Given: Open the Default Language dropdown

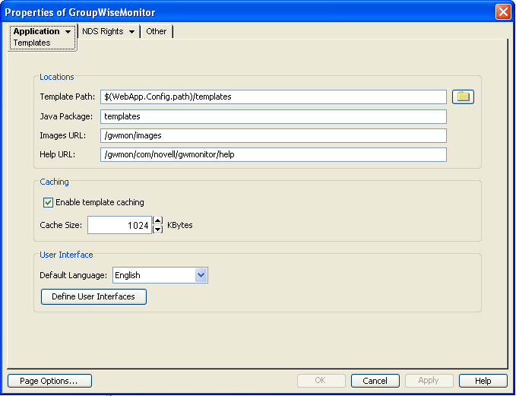Looking at the screenshot, I should coord(201,275).
